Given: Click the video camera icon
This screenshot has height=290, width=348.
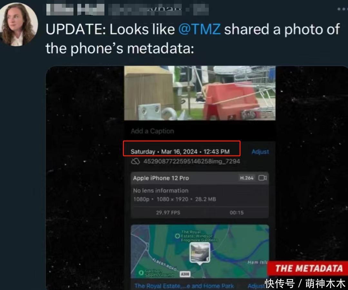Looking at the screenshot, I should click(x=263, y=178).
